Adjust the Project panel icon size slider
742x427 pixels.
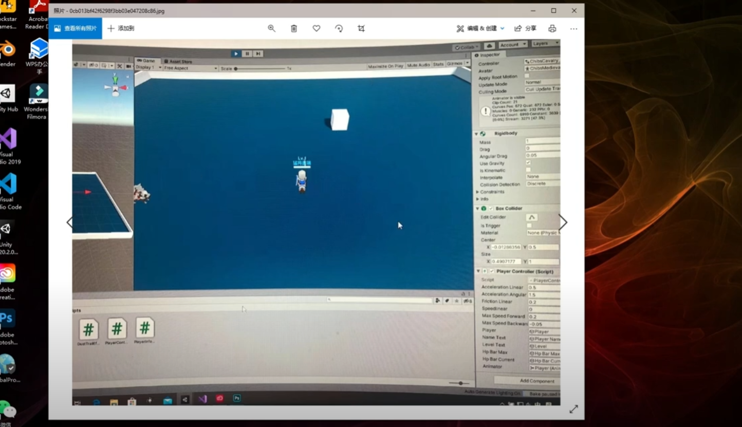pyautogui.click(x=458, y=383)
